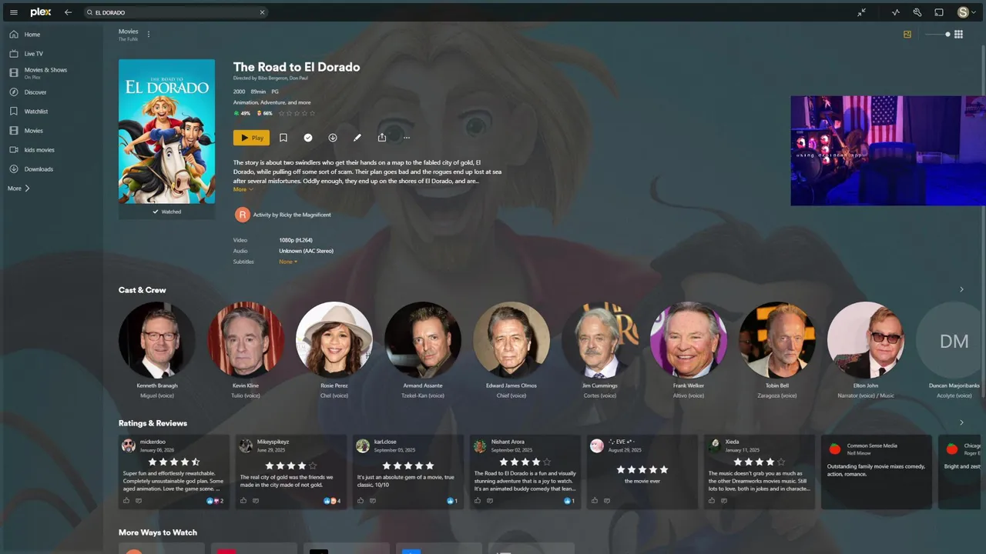Image resolution: width=986 pixels, height=554 pixels.
Task: Like karl.close's review with thumbs up
Action: [361, 501]
